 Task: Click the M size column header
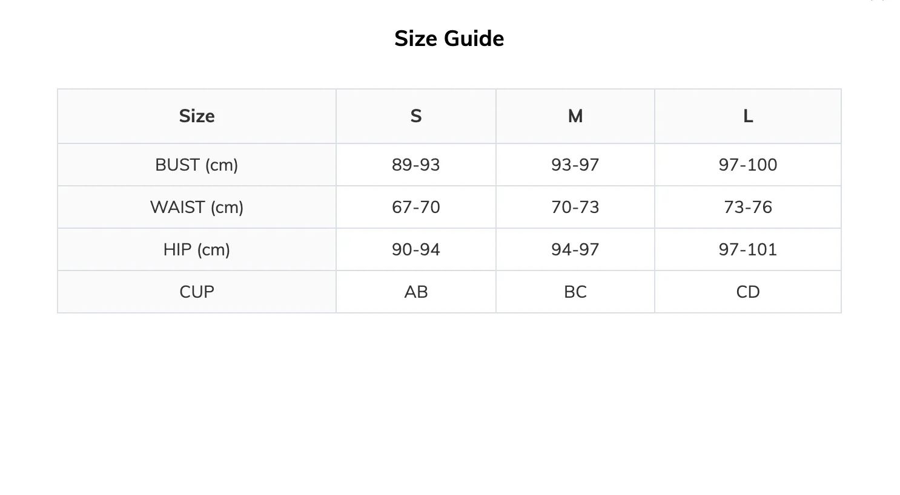[x=575, y=116]
